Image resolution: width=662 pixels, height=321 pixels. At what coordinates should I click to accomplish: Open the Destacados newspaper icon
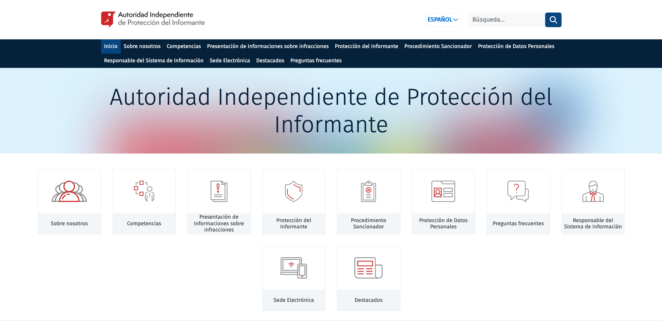coord(368,268)
